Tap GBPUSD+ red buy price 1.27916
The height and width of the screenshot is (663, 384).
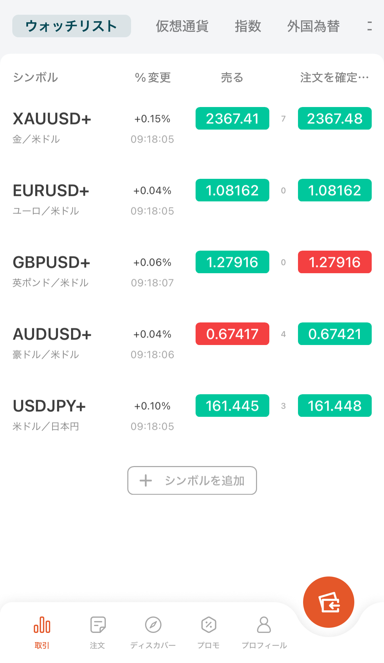(x=335, y=262)
